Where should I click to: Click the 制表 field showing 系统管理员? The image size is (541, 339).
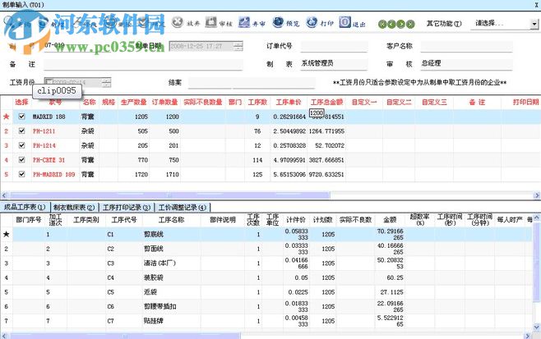click(x=334, y=64)
